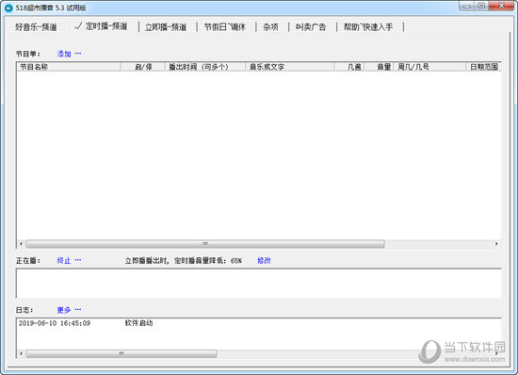This screenshot has height=375, width=518.
Task: Click the 添加 link beside 节目单
Action: tap(64, 54)
